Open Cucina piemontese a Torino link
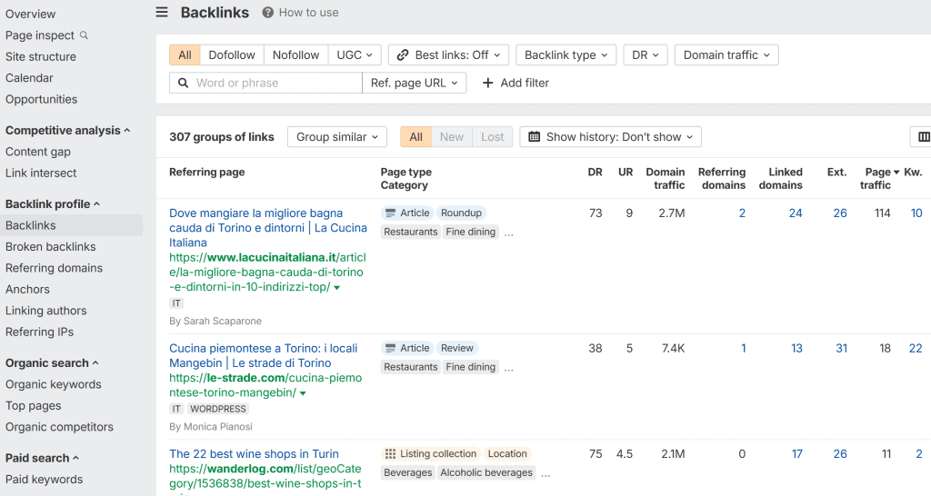Screen dimensions: 931x496 [263, 355]
